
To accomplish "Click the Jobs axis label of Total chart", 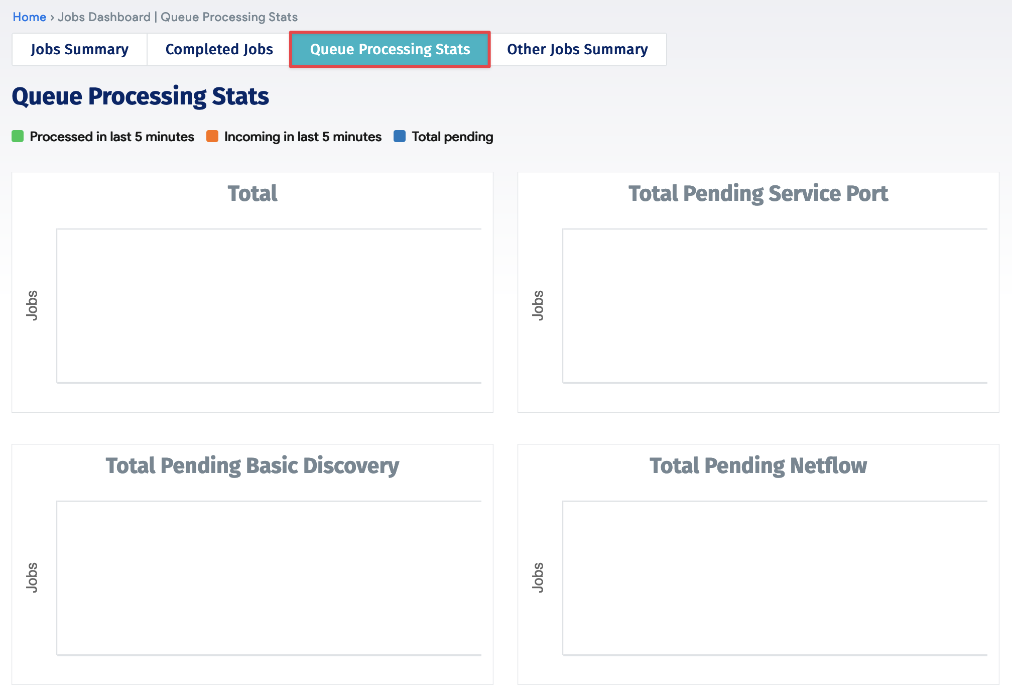I will (32, 305).
